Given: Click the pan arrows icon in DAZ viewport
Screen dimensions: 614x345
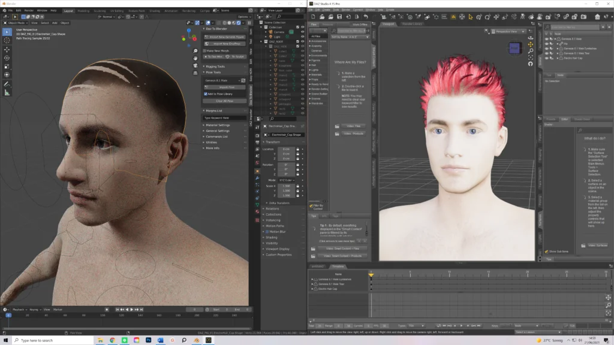Looking at the screenshot, I should coord(530,44).
